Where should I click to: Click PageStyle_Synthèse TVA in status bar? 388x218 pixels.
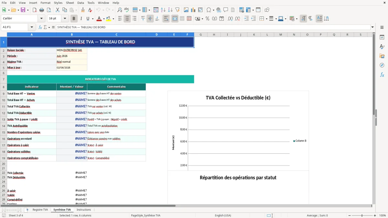coord(145,215)
